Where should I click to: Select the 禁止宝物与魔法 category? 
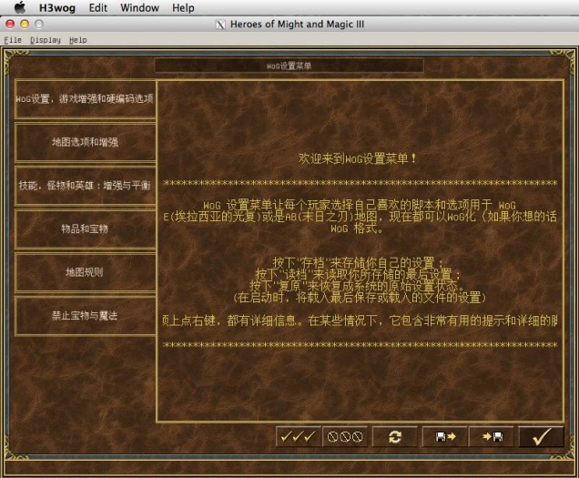tap(84, 315)
